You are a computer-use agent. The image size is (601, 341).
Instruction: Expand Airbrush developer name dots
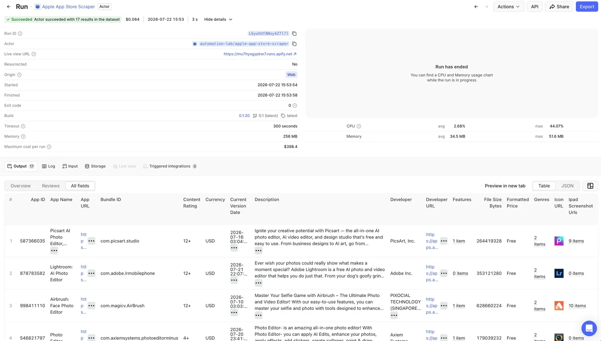pos(394,315)
